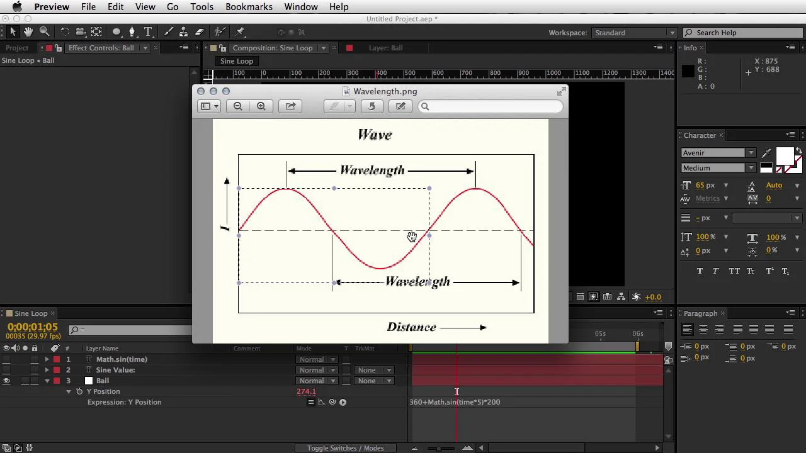The image size is (806, 453).
Task: Open the Bookmarks menu
Action: (249, 7)
